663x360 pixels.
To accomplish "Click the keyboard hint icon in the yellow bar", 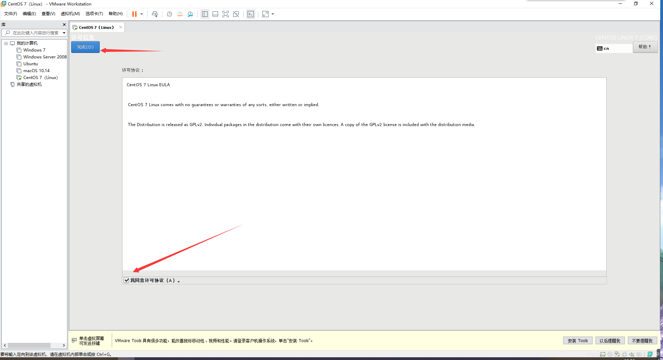I will tap(74, 340).
